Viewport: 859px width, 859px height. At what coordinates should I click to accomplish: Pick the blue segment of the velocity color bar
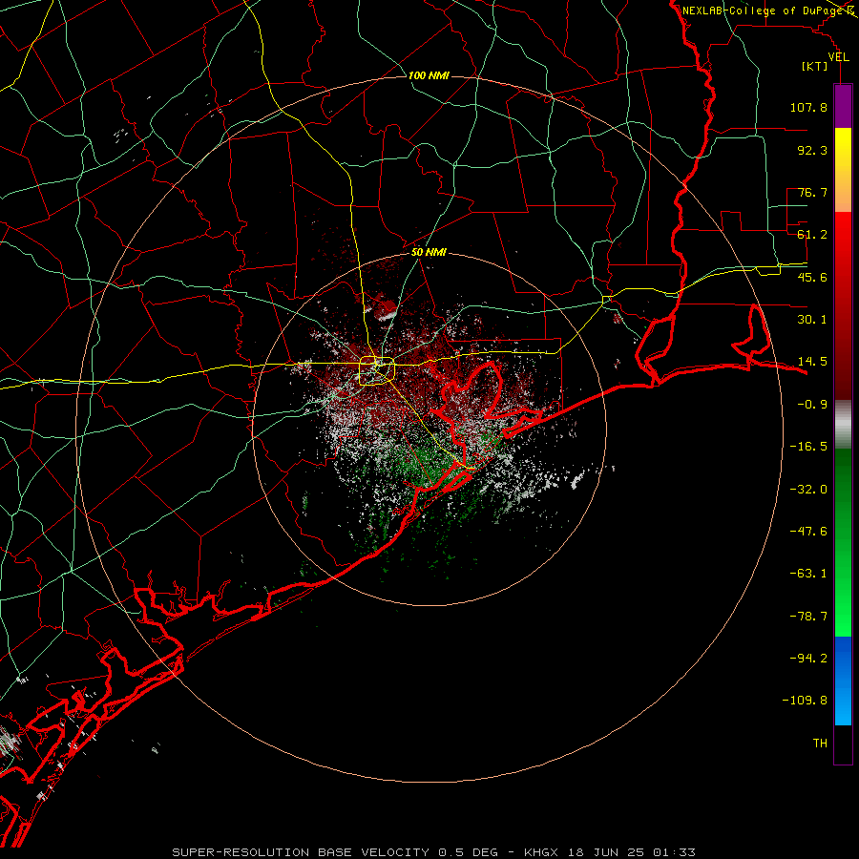pos(843,681)
